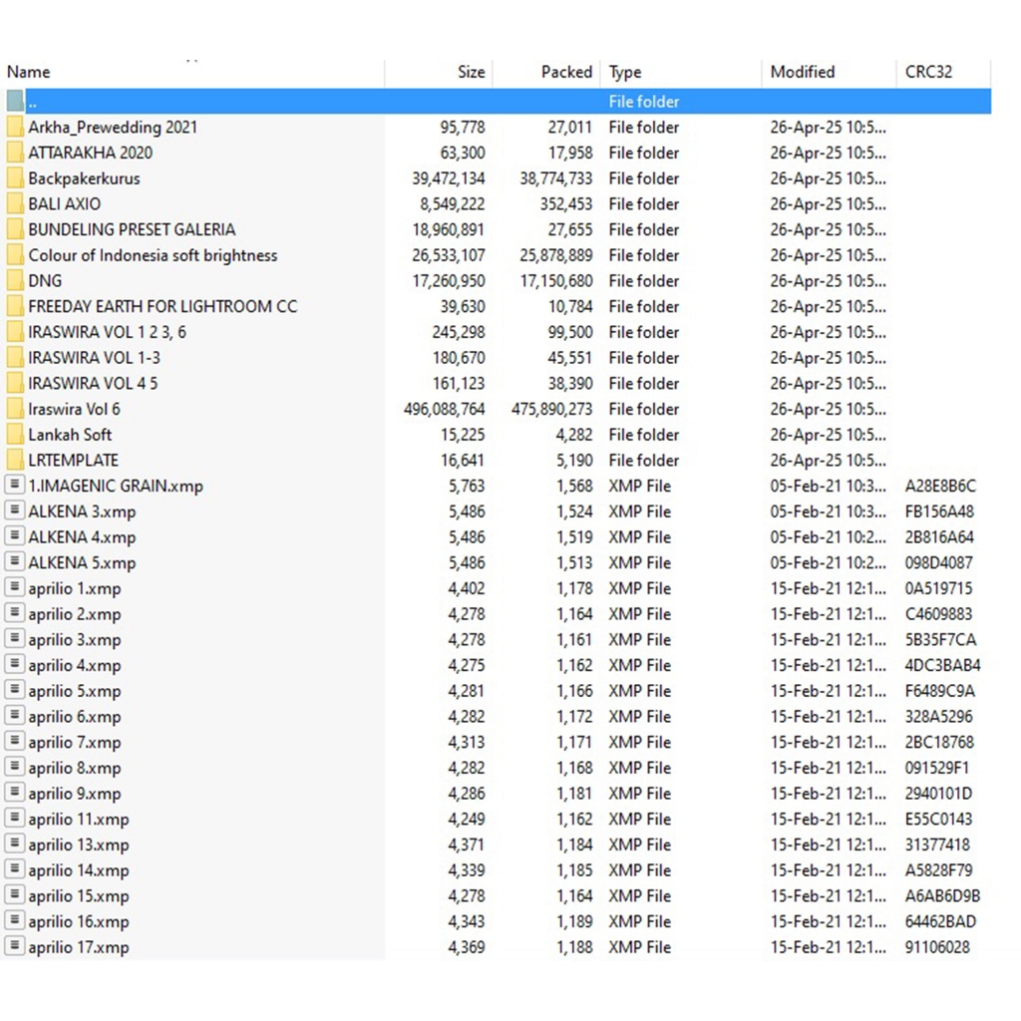The image size is (1021, 1021).
Task: Sort the list by Name column header
Action: (28, 72)
